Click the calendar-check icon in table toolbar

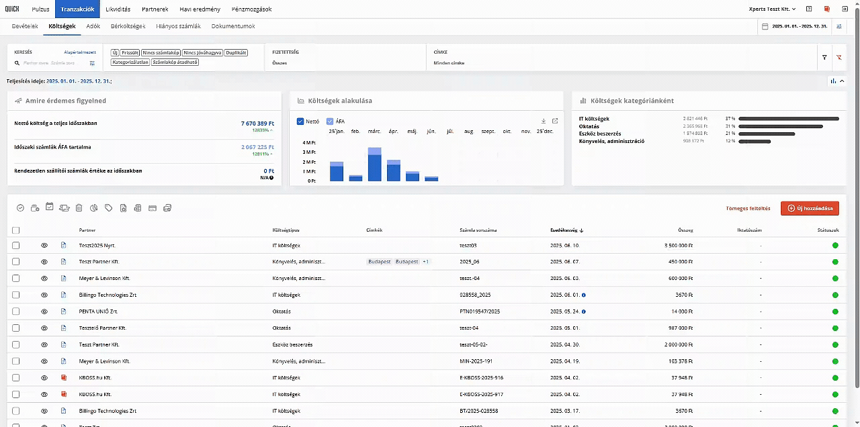coord(50,207)
